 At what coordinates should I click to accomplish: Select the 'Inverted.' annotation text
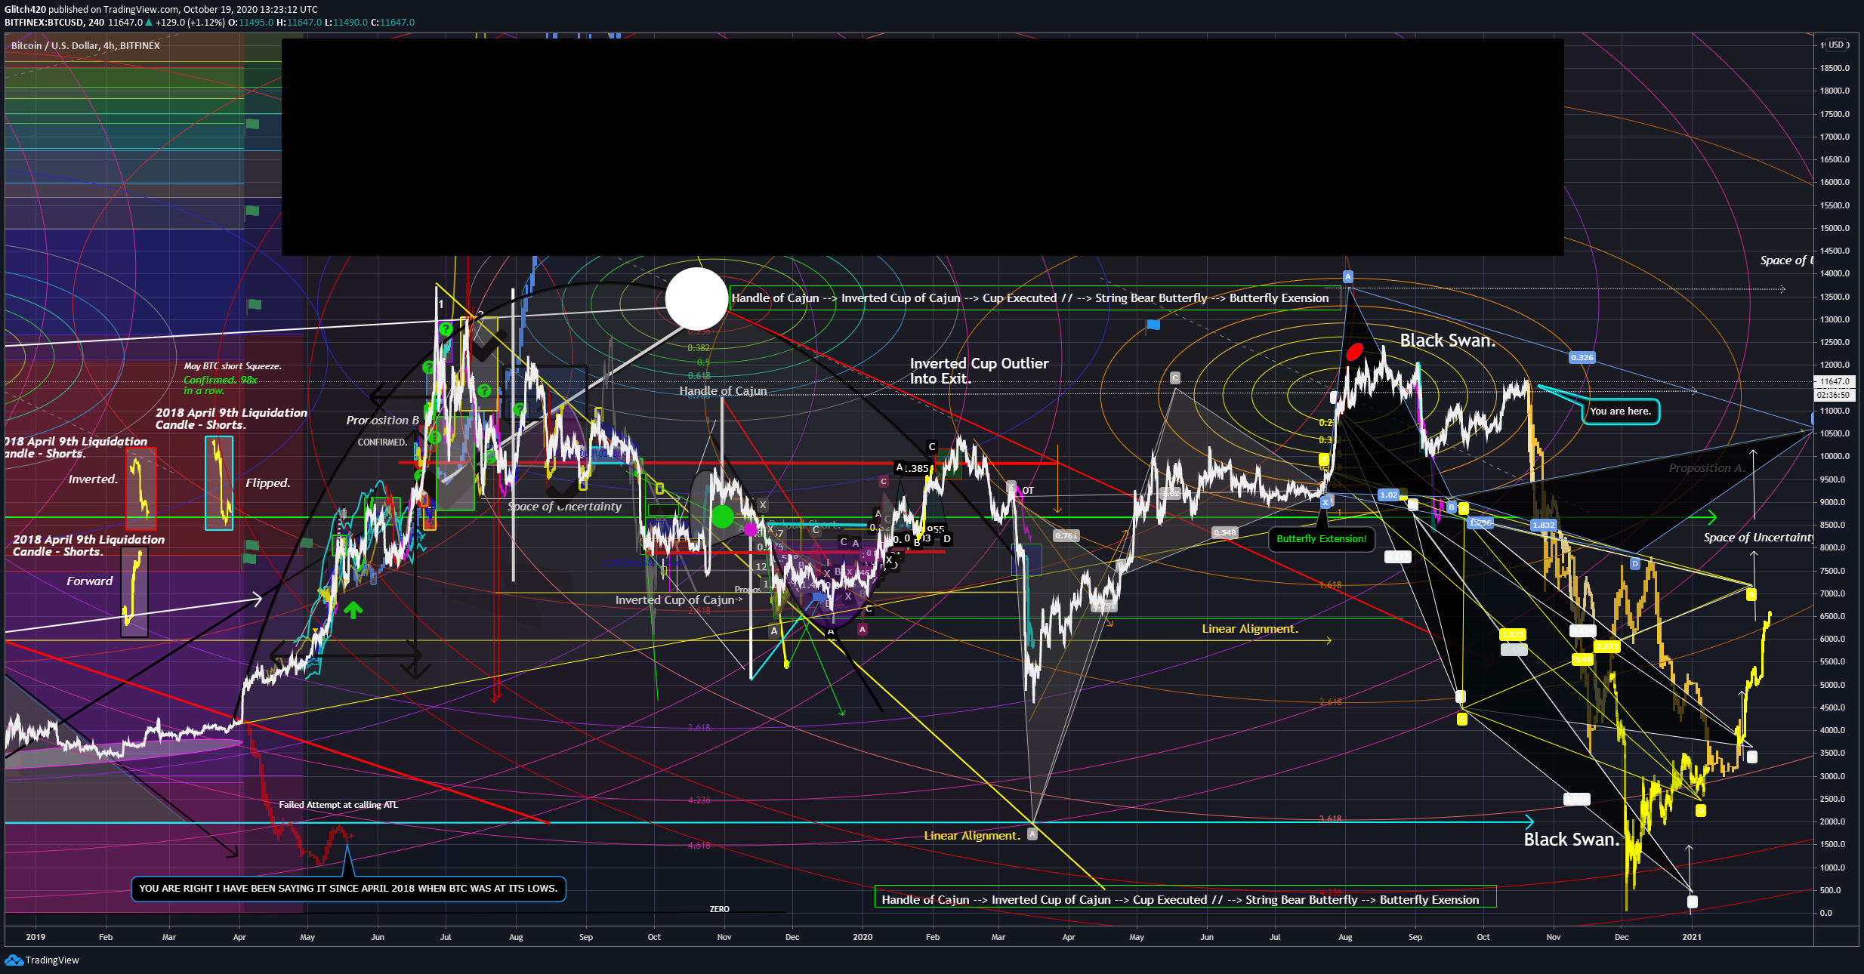93,479
